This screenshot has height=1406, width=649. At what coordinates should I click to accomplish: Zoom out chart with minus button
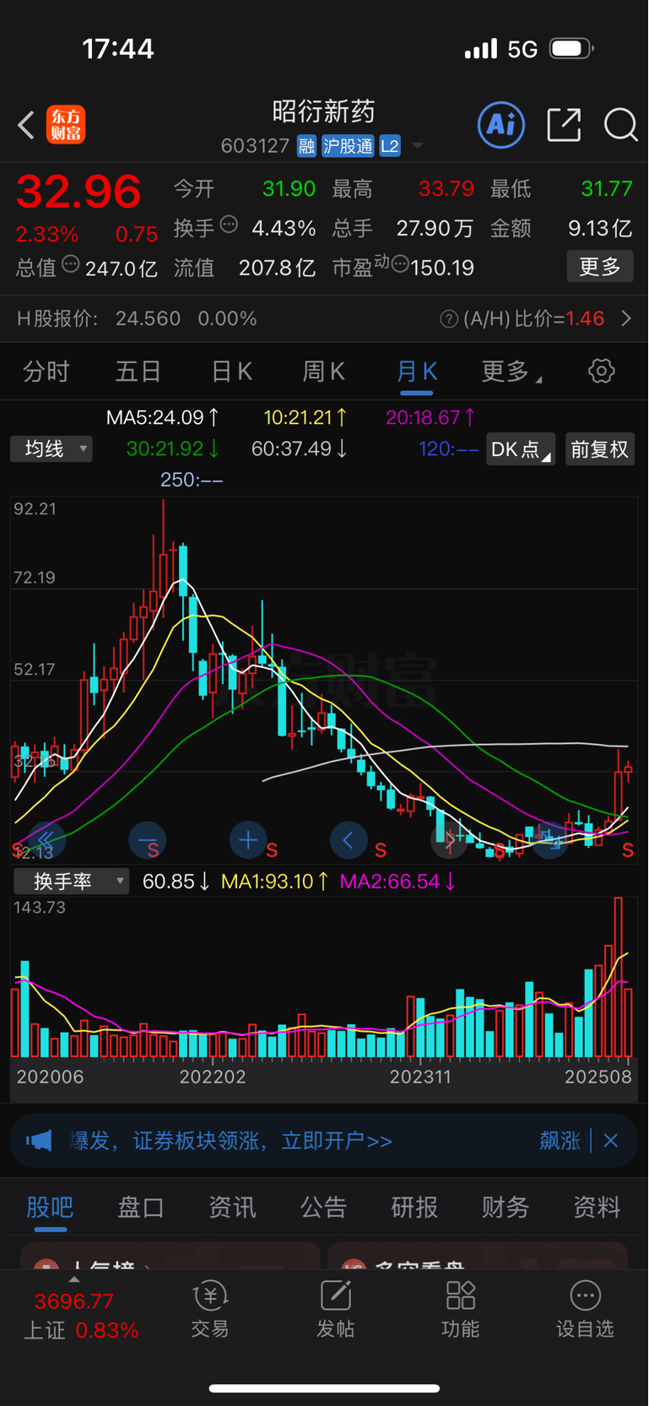(x=147, y=840)
